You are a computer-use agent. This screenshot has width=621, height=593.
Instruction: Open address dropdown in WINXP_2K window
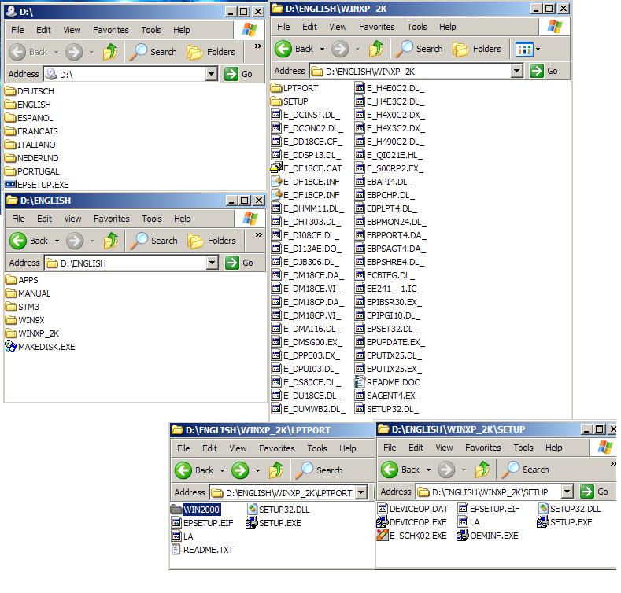click(517, 72)
